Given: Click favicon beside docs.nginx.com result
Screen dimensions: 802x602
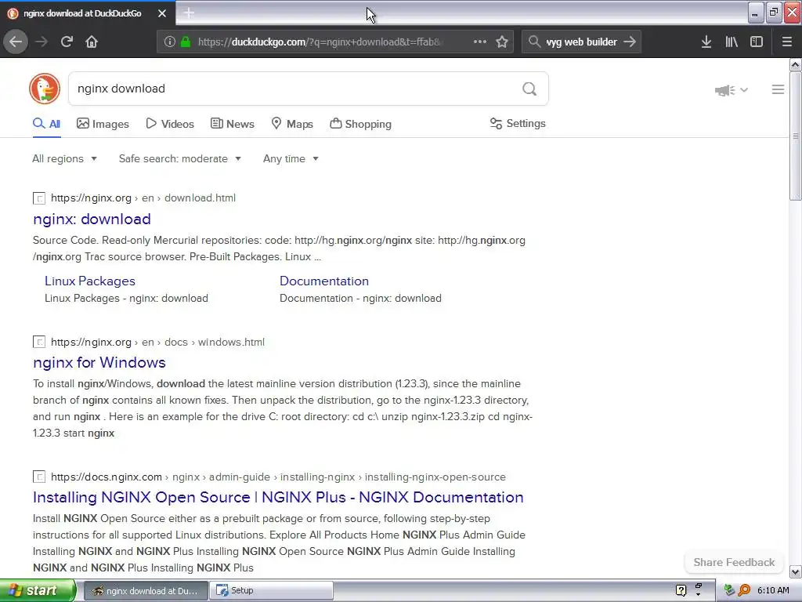Looking at the screenshot, I should [x=39, y=477].
